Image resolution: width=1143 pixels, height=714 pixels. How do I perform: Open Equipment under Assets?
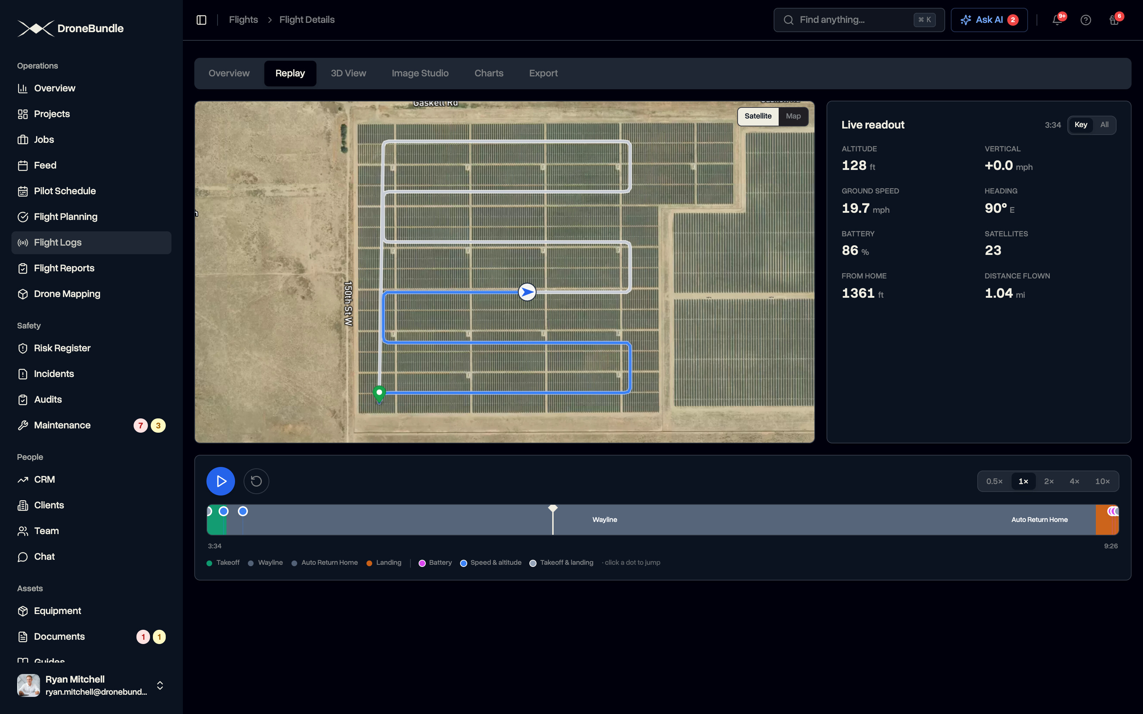click(x=91, y=611)
